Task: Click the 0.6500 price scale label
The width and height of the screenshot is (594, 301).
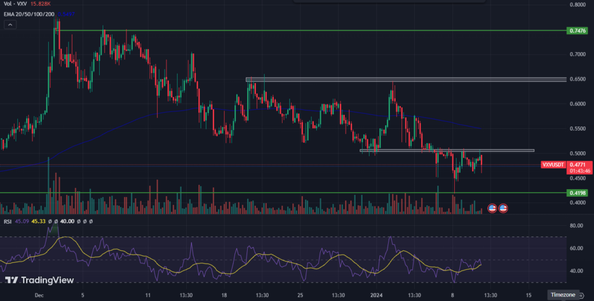Action: pyautogui.click(x=578, y=79)
